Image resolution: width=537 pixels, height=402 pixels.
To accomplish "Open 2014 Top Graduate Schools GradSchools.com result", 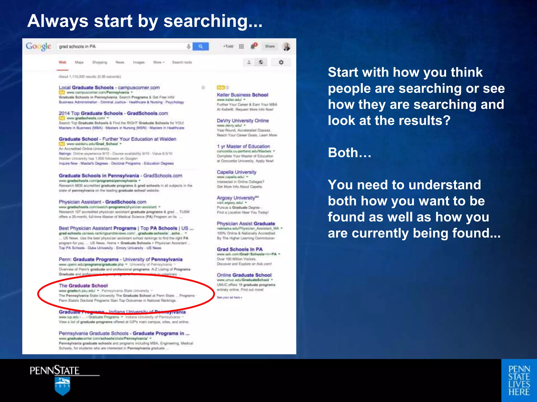I will 113,113.
